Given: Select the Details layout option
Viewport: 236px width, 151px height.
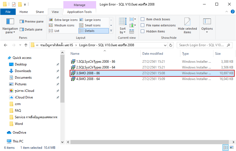Looking at the screenshot, I should (93, 31).
